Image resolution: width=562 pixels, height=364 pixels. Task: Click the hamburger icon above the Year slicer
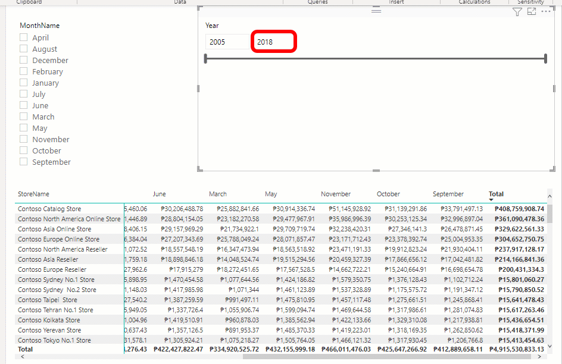coord(375,10)
